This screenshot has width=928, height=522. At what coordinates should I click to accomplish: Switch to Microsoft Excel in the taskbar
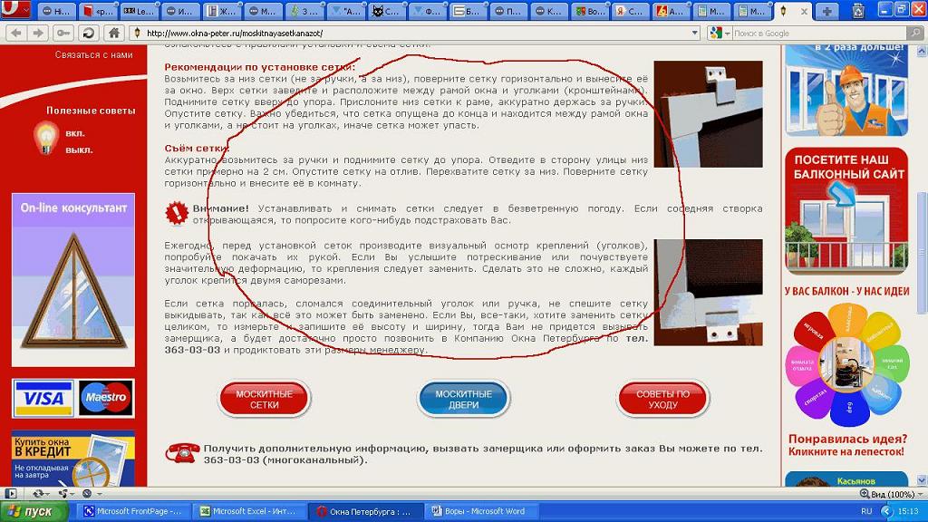tap(252, 511)
